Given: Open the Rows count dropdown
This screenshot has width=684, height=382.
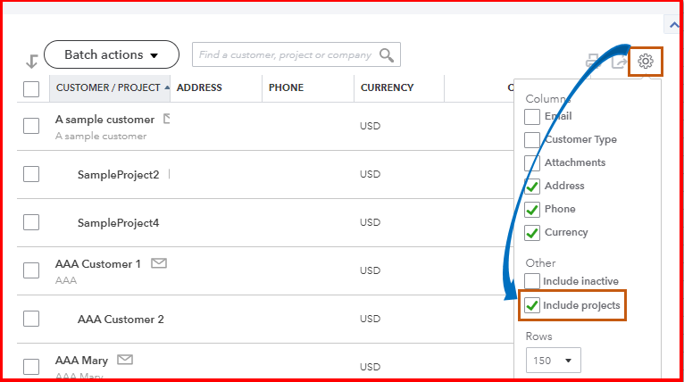Looking at the screenshot, I should 554,361.
